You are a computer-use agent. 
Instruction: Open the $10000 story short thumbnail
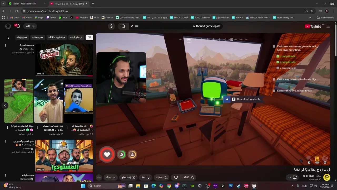tap(48, 101)
